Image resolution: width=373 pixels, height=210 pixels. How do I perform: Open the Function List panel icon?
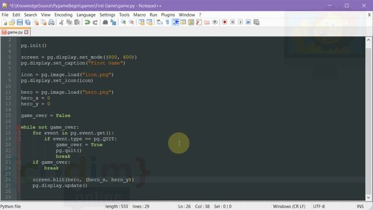tap(199, 22)
